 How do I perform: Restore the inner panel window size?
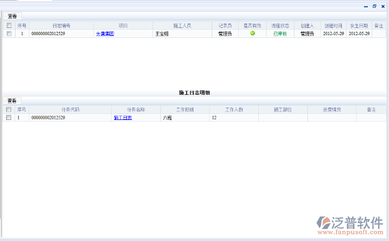pos(374,6)
